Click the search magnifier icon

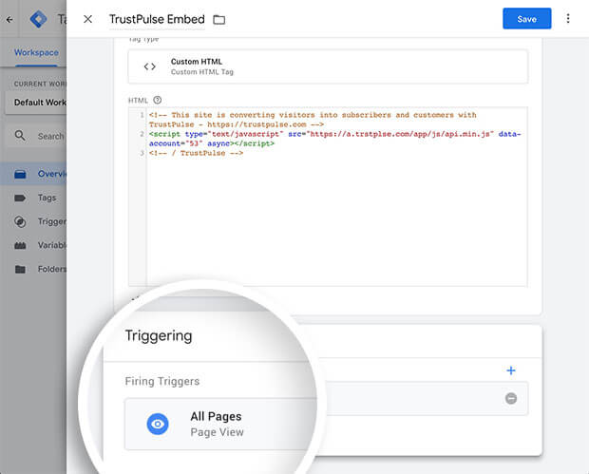(20, 136)
